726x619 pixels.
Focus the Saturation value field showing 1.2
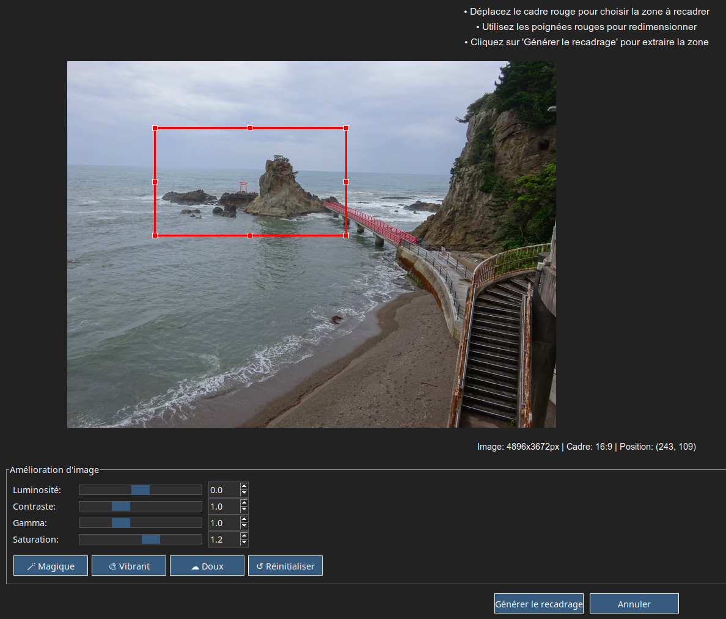tap(224, 540)
